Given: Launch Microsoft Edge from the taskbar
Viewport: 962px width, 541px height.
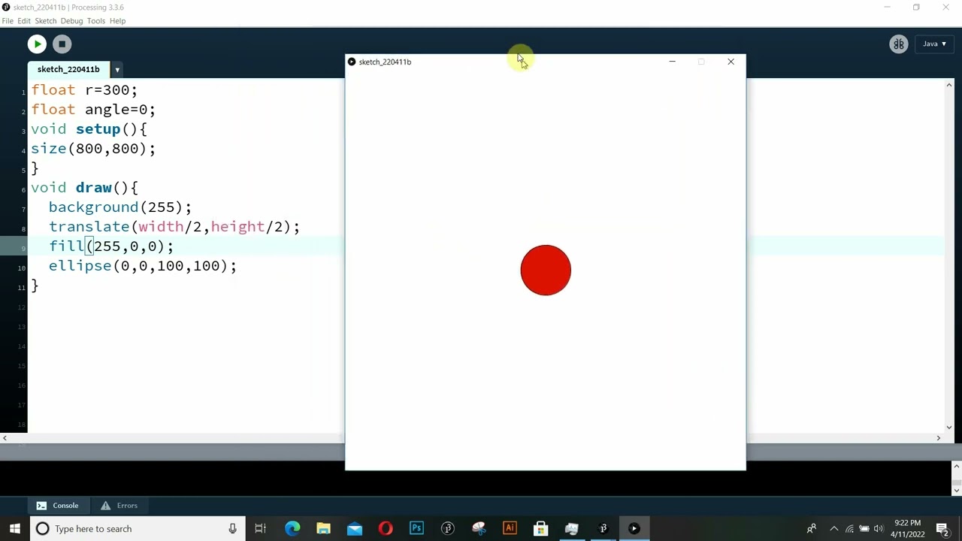Looking at the screenshot, I should click(x=292, y=528).
